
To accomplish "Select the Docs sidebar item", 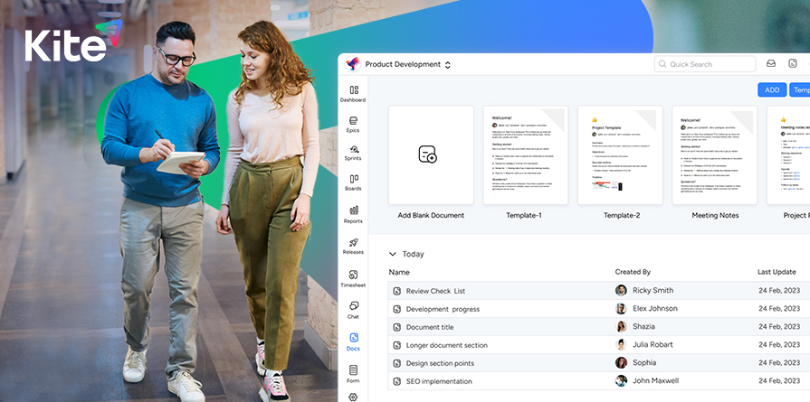I will [353, 341].
